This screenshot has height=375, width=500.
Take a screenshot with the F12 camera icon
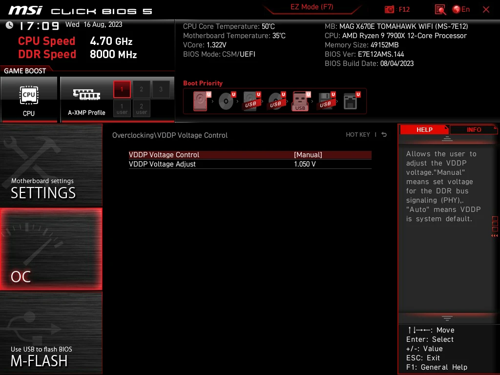(389, 9)
